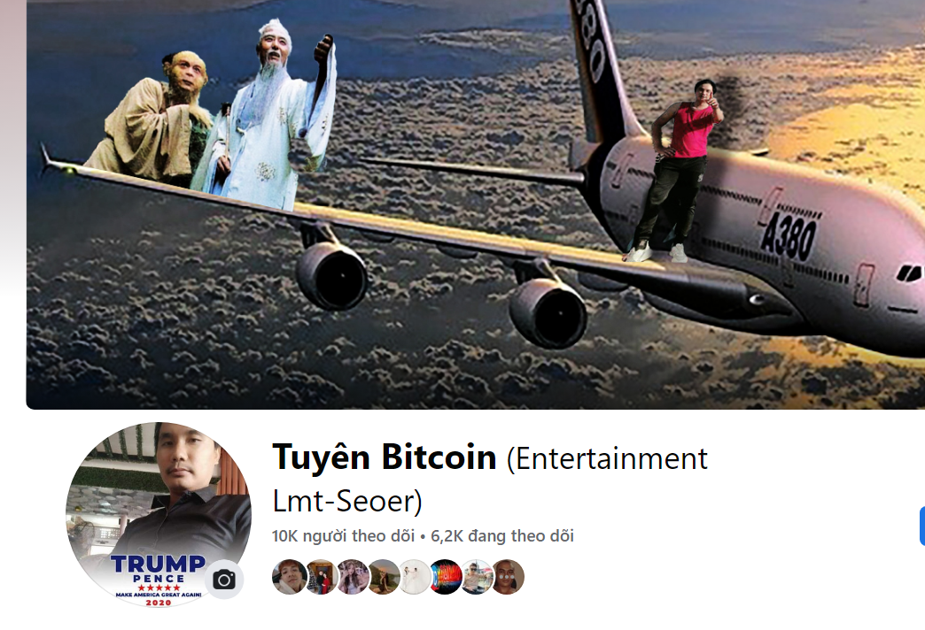Open the A380 airplane cover photo

476,204
